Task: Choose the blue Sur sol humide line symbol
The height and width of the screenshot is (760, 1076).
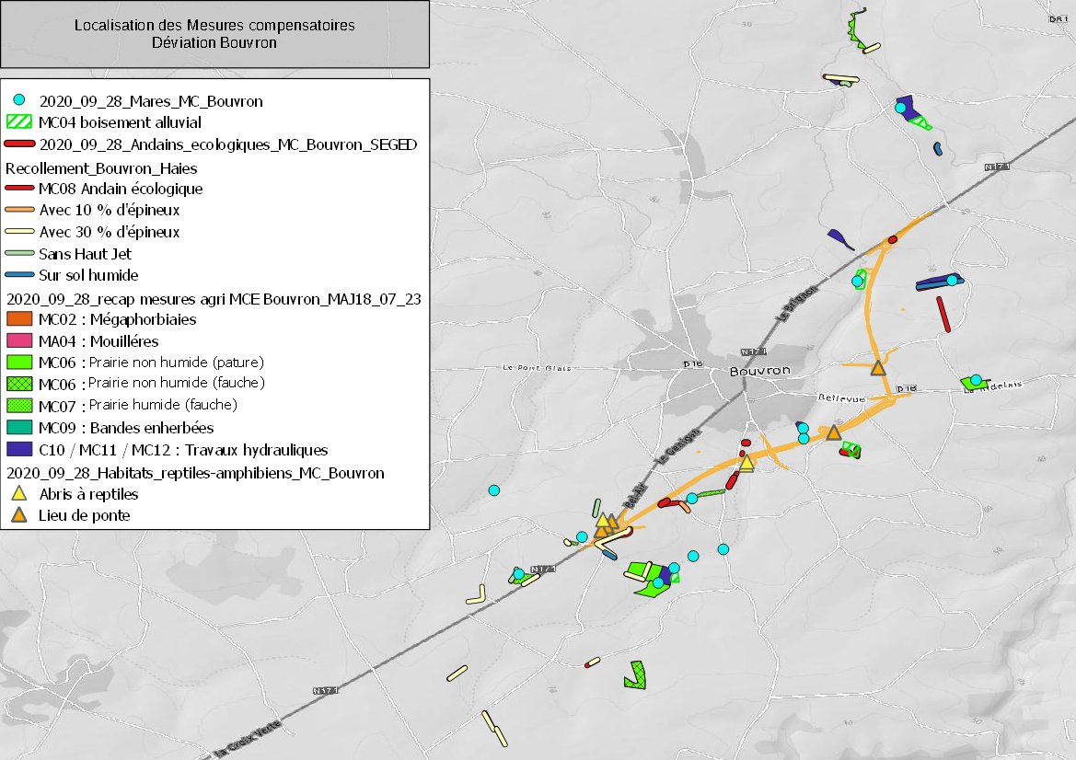Action: [19, 275]
